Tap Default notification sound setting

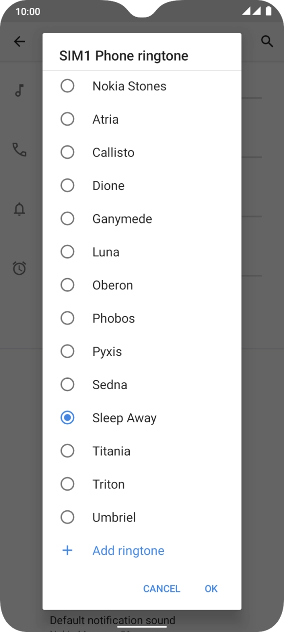[x=112, y=620]
